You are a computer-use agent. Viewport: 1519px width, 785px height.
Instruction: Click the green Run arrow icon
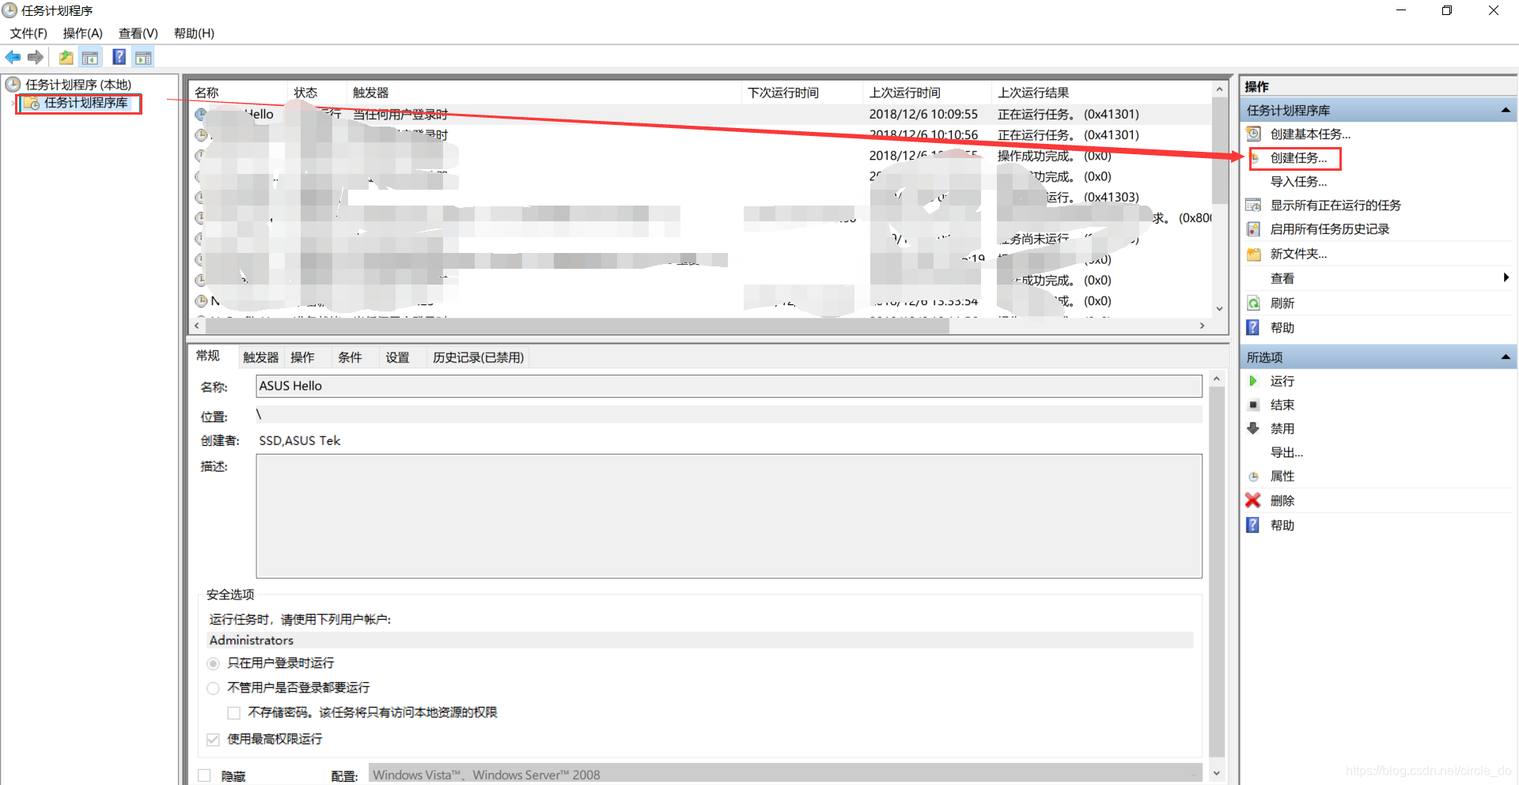[1253, 381]
